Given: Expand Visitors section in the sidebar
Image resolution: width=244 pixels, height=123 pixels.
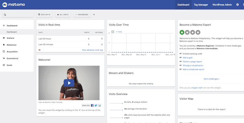Looking at the screenshot, I should point(11,38).
